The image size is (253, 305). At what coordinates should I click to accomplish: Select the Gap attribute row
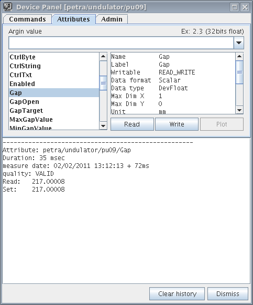[x=54, y=93]
